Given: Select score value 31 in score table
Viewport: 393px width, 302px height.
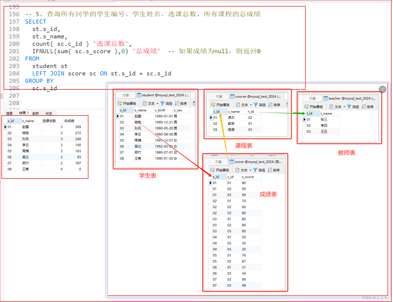Looking at the screenshot, I should 251,267.
